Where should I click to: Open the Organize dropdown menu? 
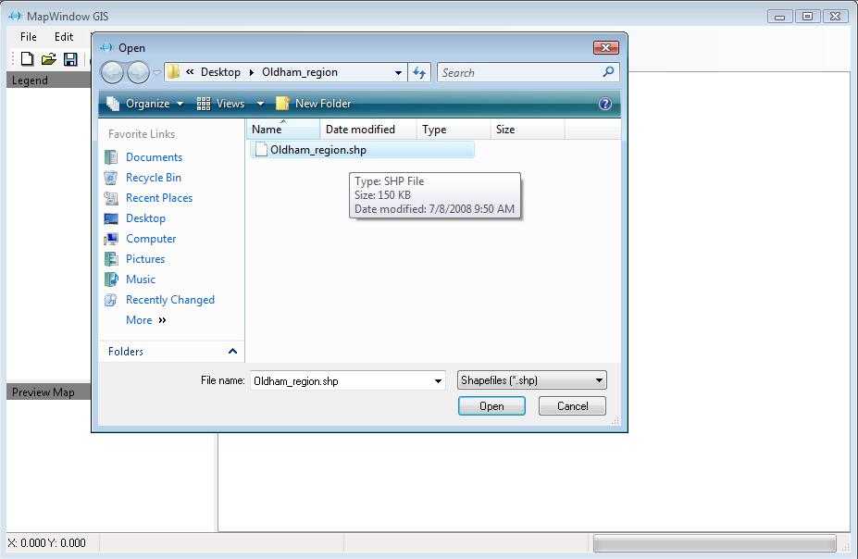point(145,104)
